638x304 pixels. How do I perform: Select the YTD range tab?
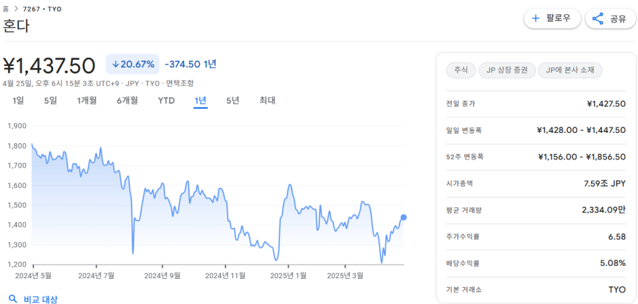click(166, 100)
